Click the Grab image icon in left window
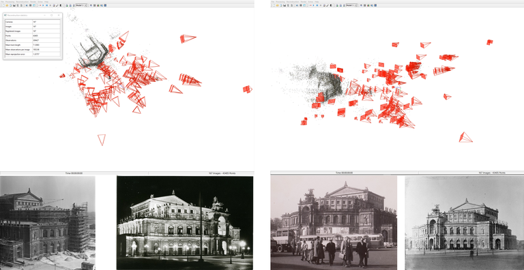 pos(102,5)
